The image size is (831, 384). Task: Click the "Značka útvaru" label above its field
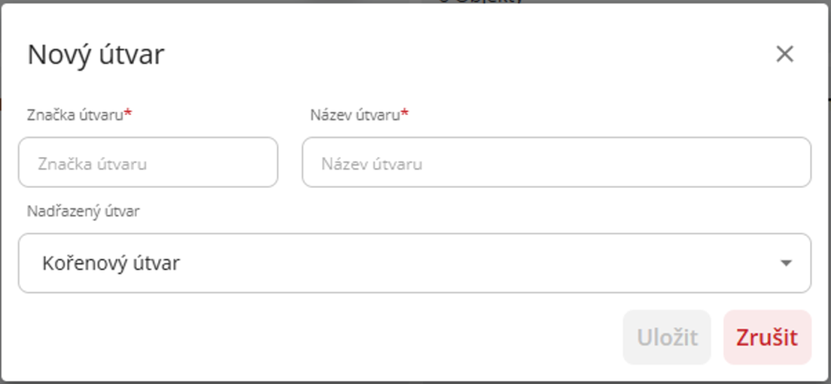click(x=75, y=115)
